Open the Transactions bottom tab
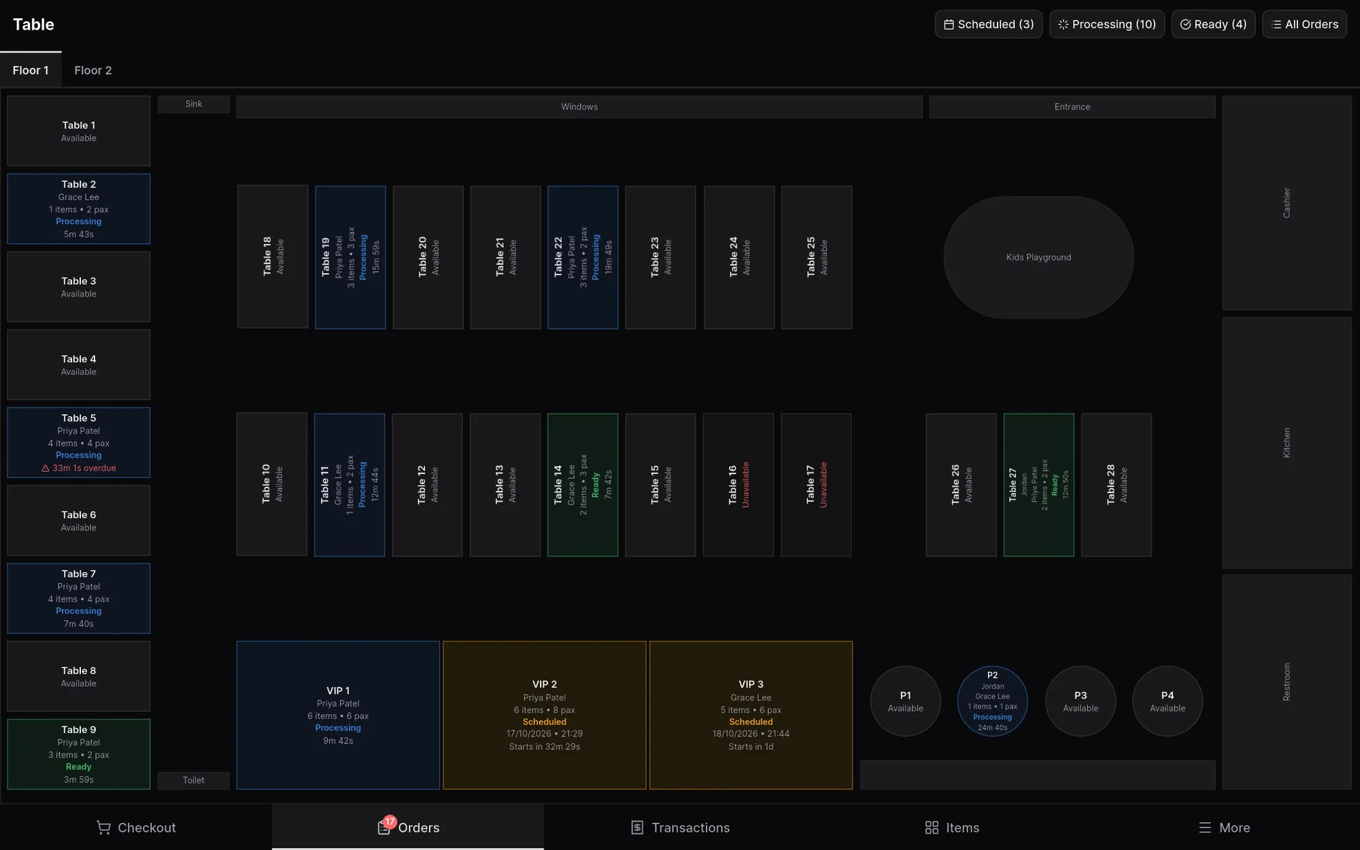Screen dimensions: 1360x850 (x=680, y=827)
